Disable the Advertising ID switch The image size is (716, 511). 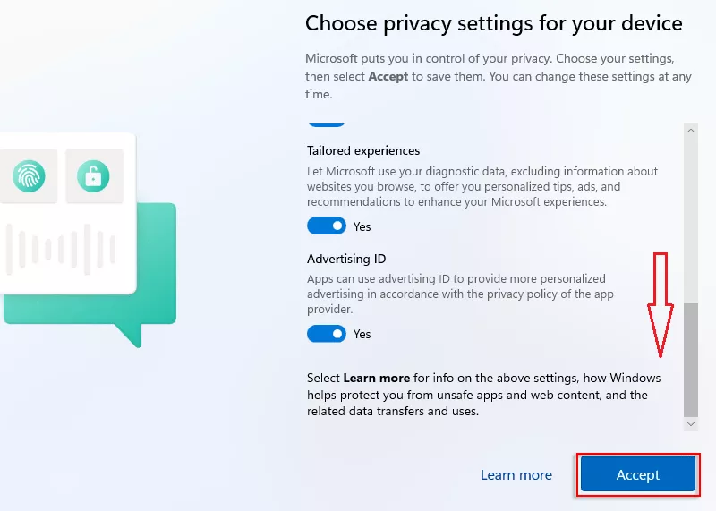(326, 334)
